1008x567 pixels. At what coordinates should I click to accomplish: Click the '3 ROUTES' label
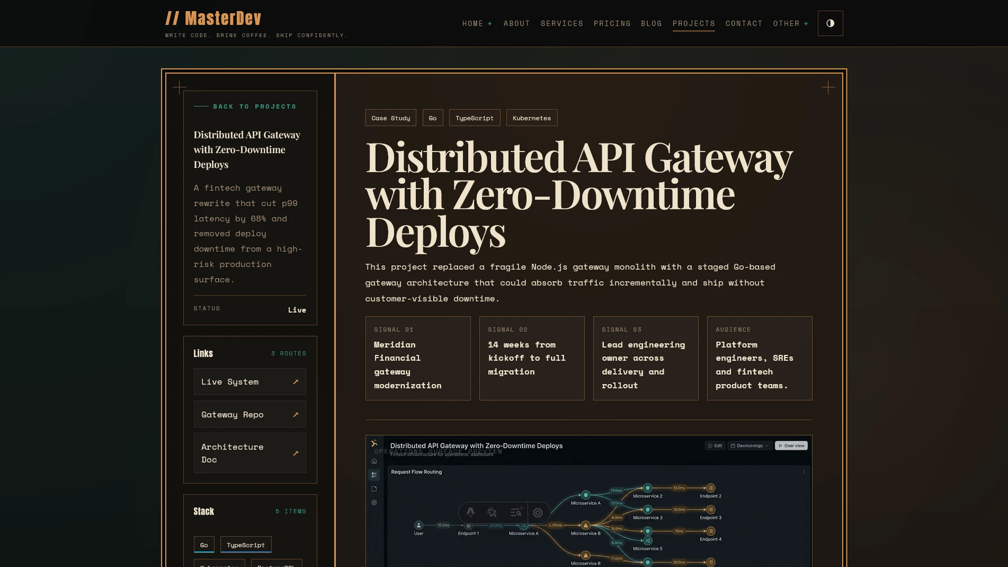click(x=289, y=353)
